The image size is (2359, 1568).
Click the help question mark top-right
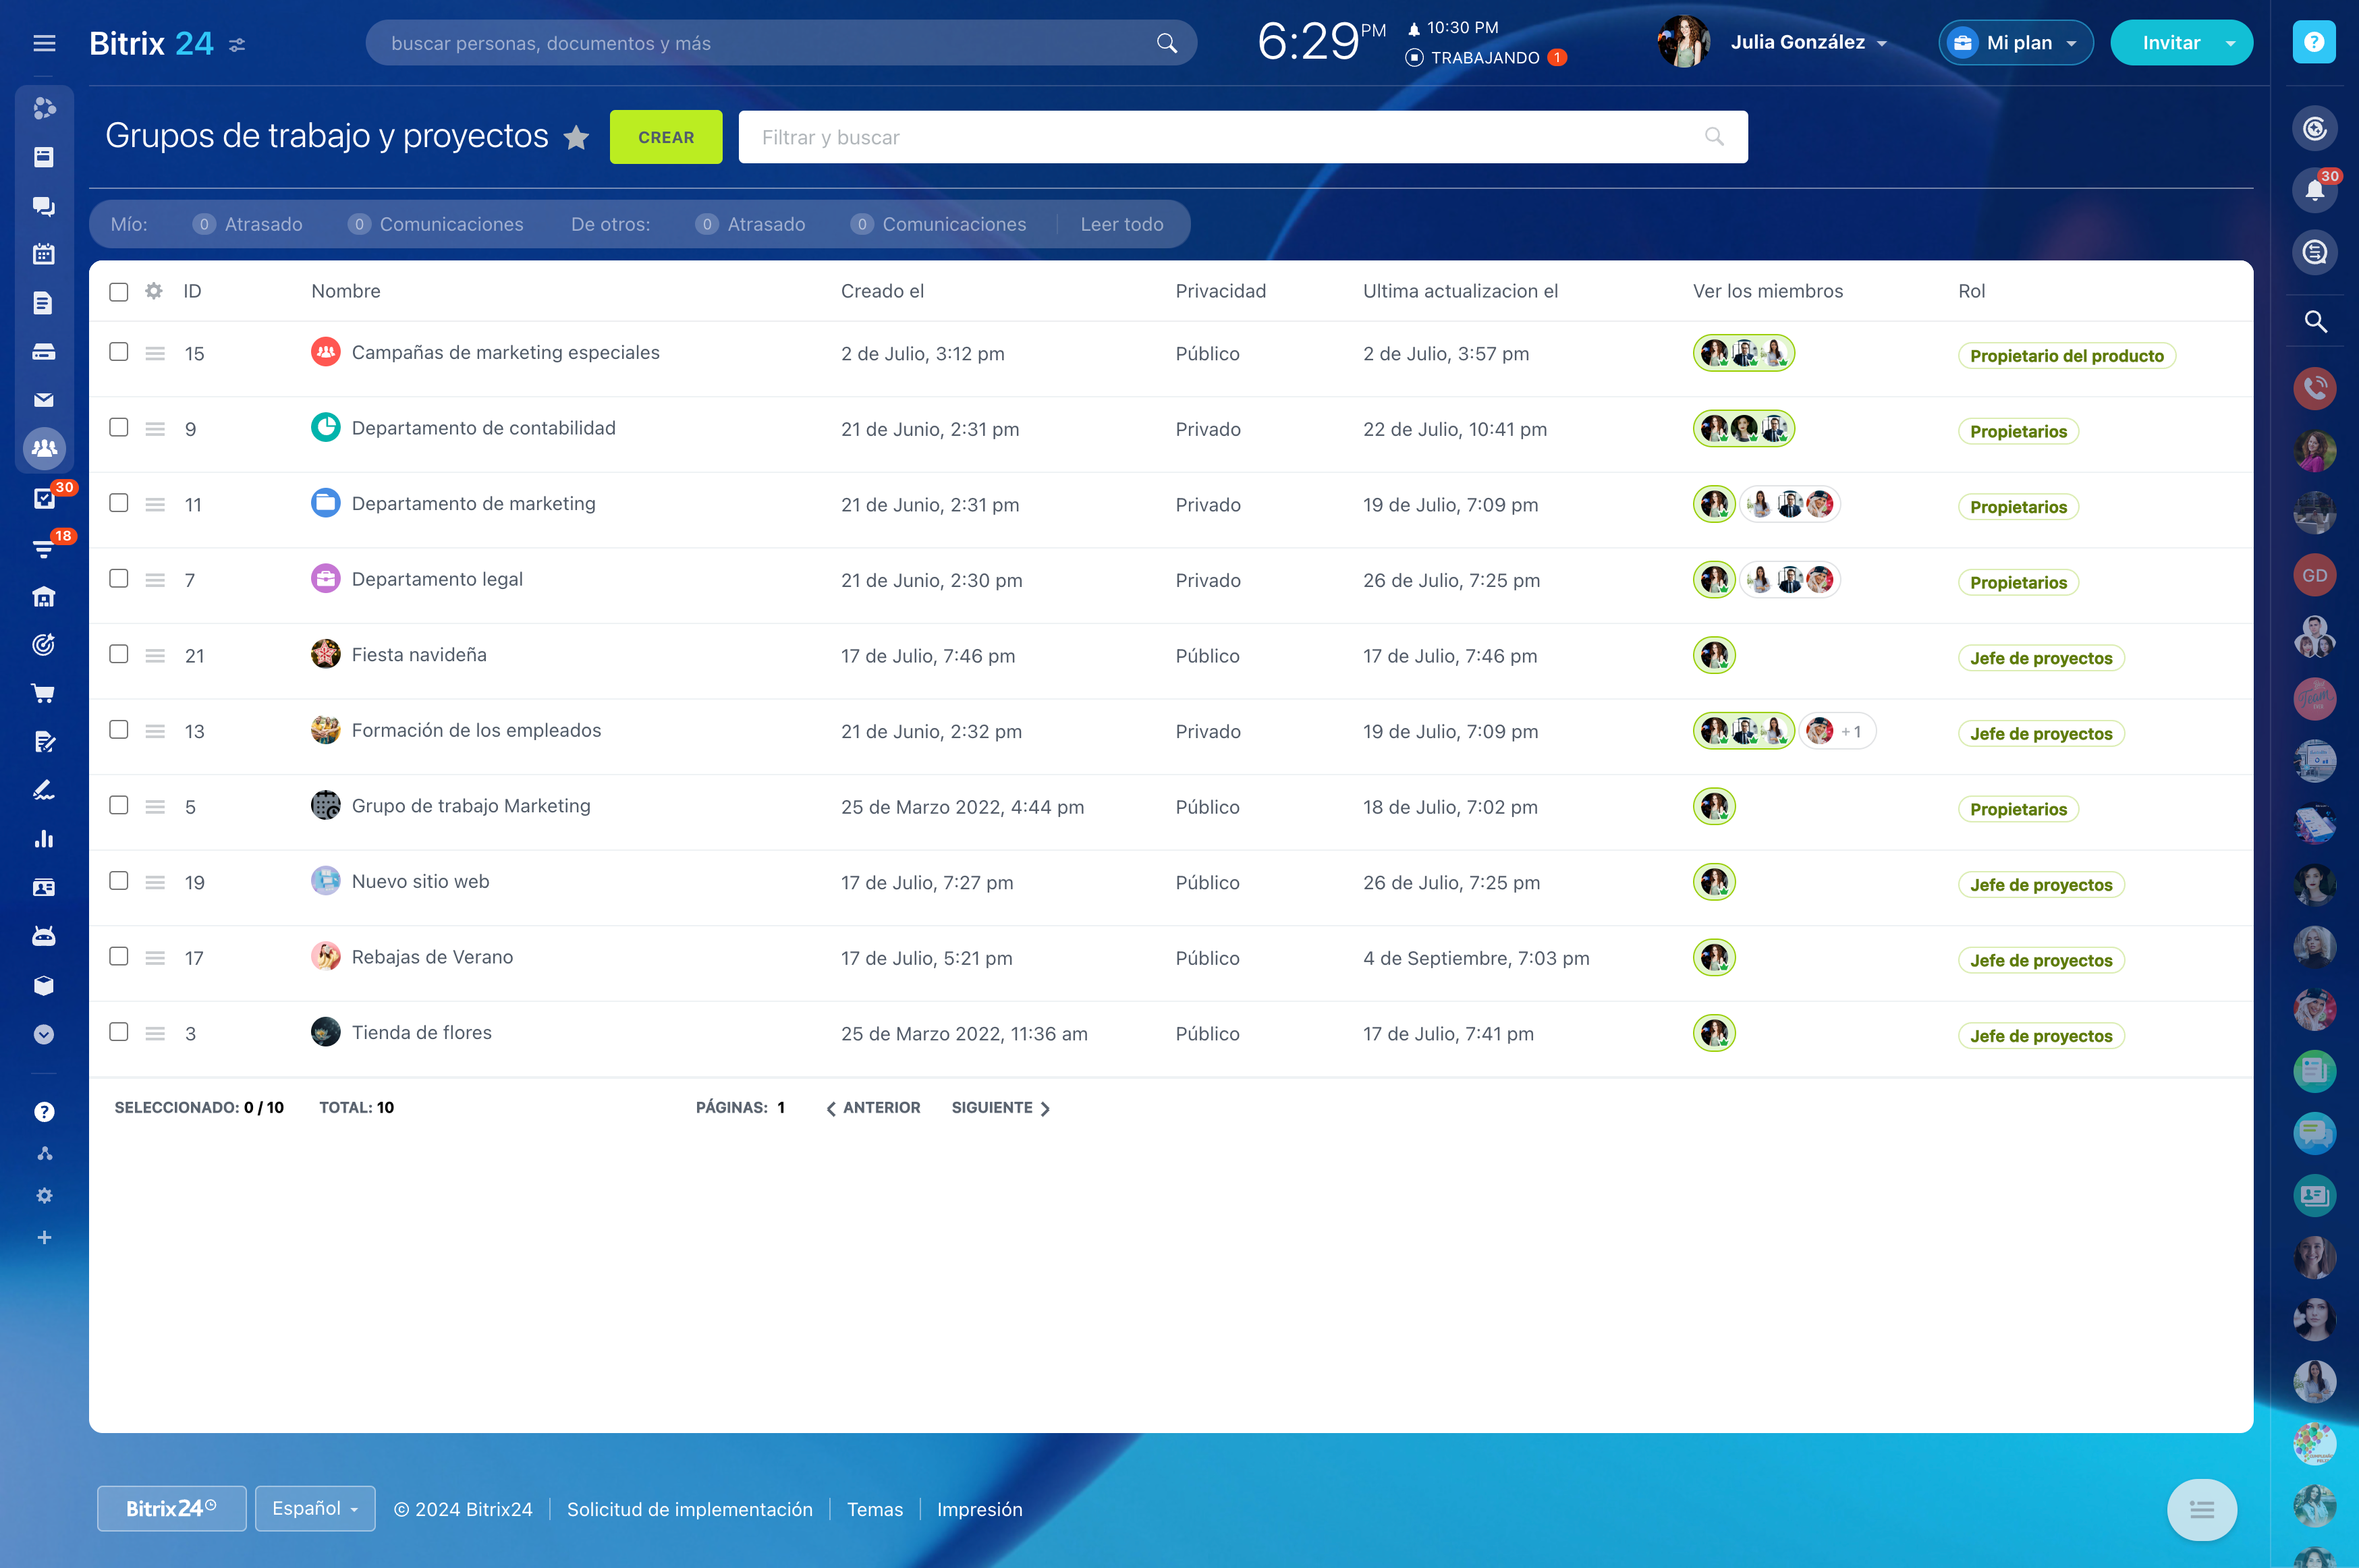point(2313,42)
